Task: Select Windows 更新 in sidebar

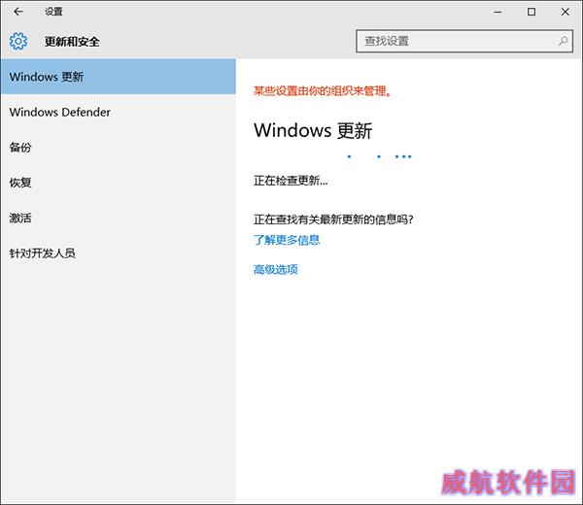Action: point(119,77)
